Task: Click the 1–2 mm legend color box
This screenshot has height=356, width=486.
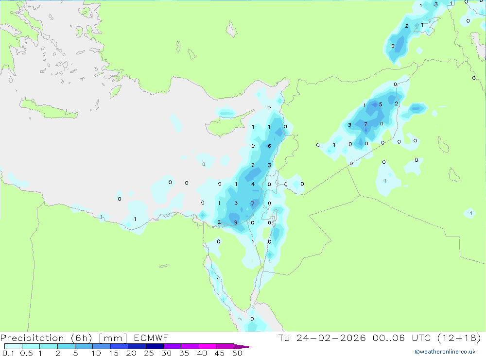Action: pos(49,346)
